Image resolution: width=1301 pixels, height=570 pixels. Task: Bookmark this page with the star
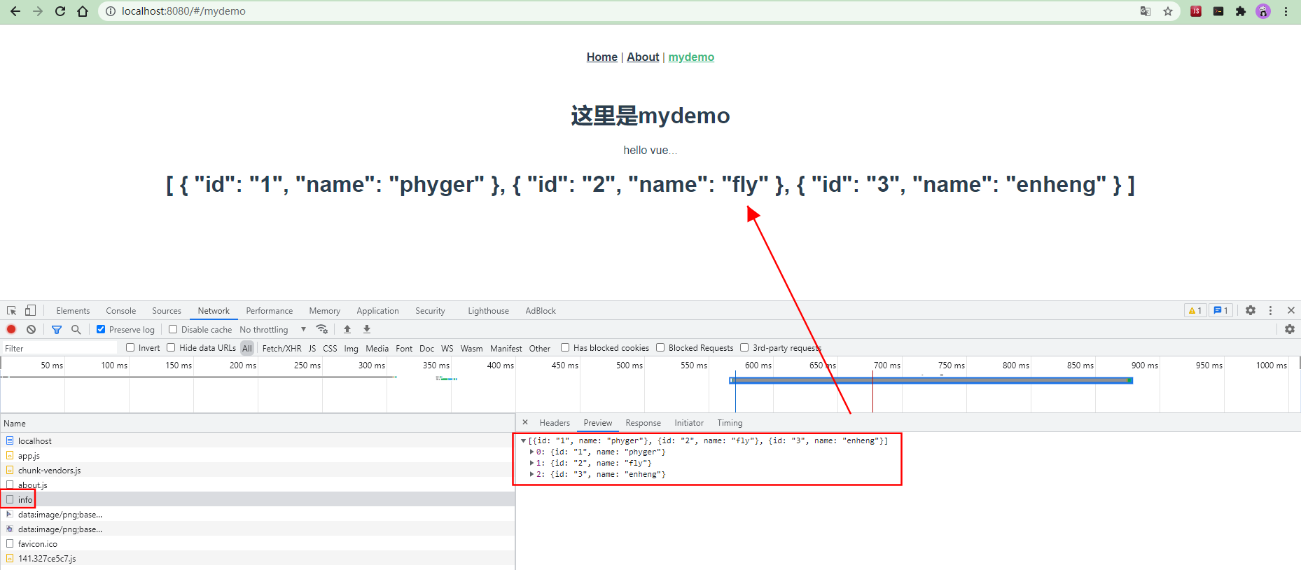[x=1168, y=11]
